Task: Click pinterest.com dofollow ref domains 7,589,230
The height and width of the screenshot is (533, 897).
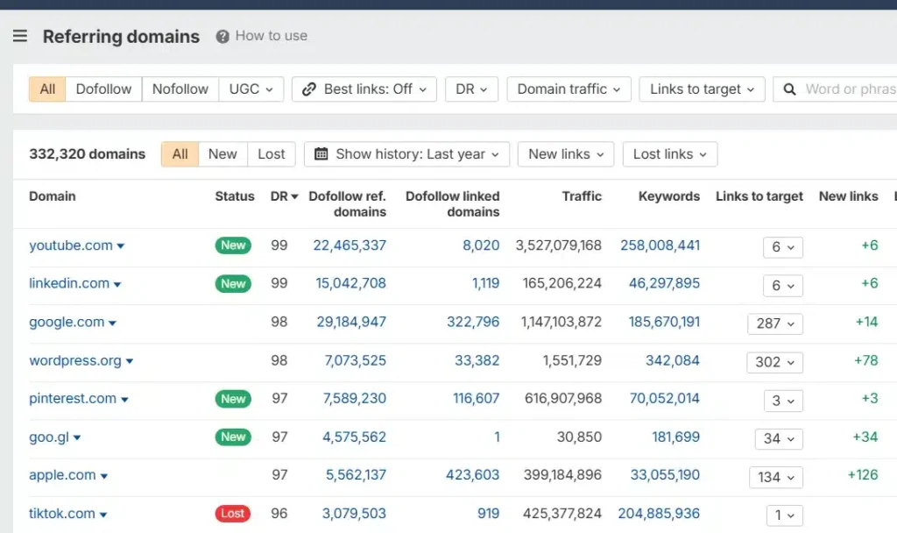Action: point(355,399)
